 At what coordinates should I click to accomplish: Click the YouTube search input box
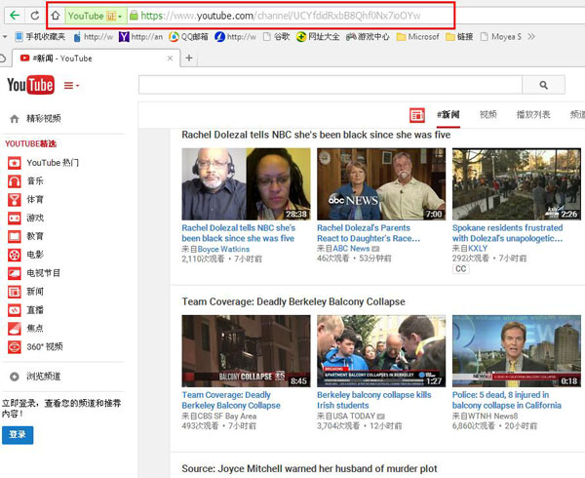331,85
